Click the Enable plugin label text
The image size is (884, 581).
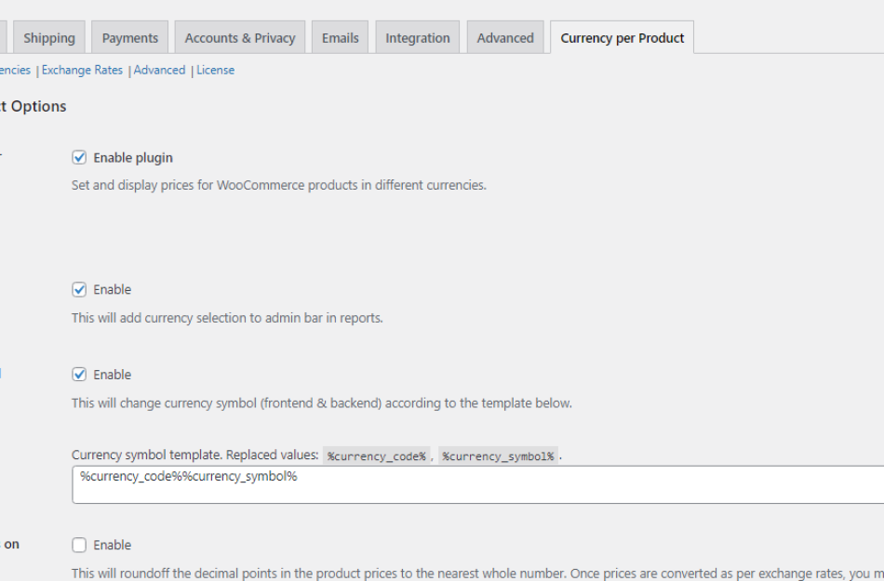pyautogui.click(x=132, y=157)
